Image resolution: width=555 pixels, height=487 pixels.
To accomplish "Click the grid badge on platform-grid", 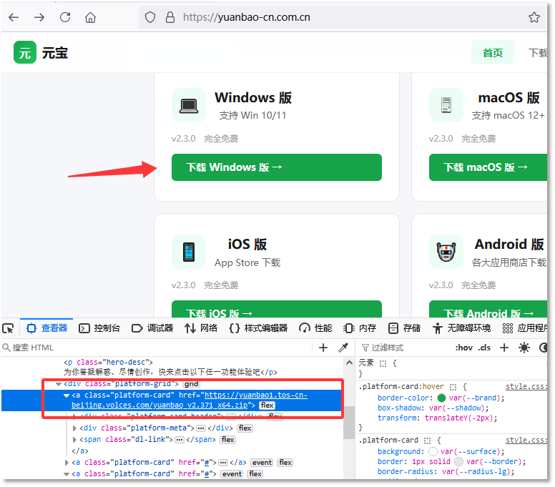I will click(192, 384).
